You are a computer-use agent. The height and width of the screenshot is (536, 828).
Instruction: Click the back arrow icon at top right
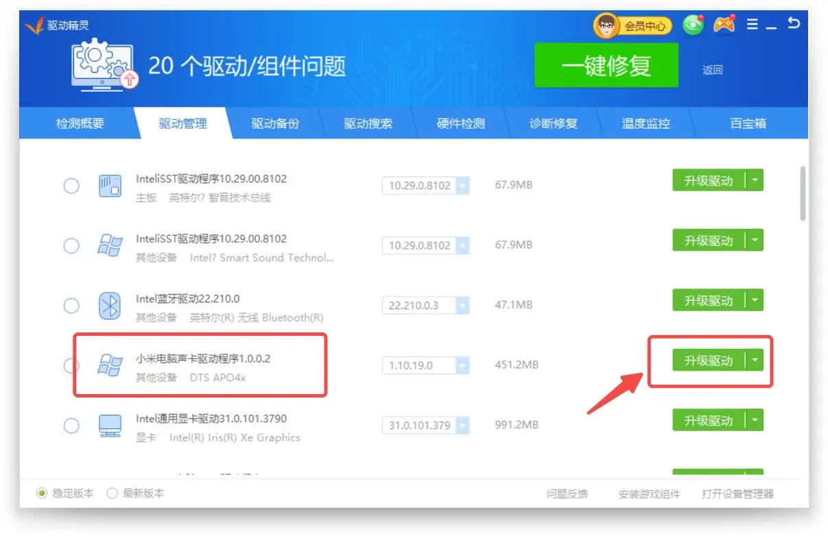pos(794,24)
